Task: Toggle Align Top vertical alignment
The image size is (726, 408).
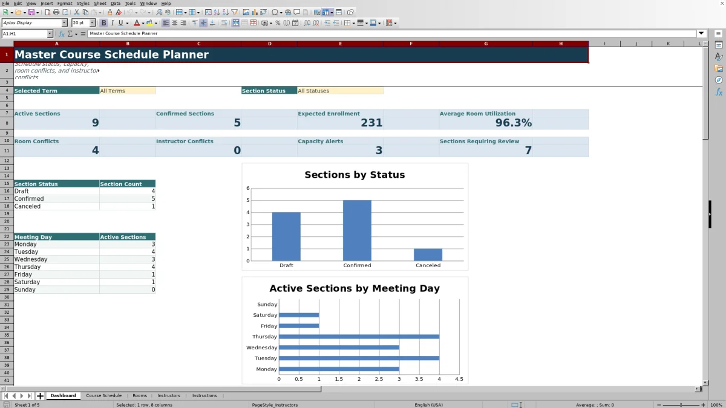Action: point(195,23)
